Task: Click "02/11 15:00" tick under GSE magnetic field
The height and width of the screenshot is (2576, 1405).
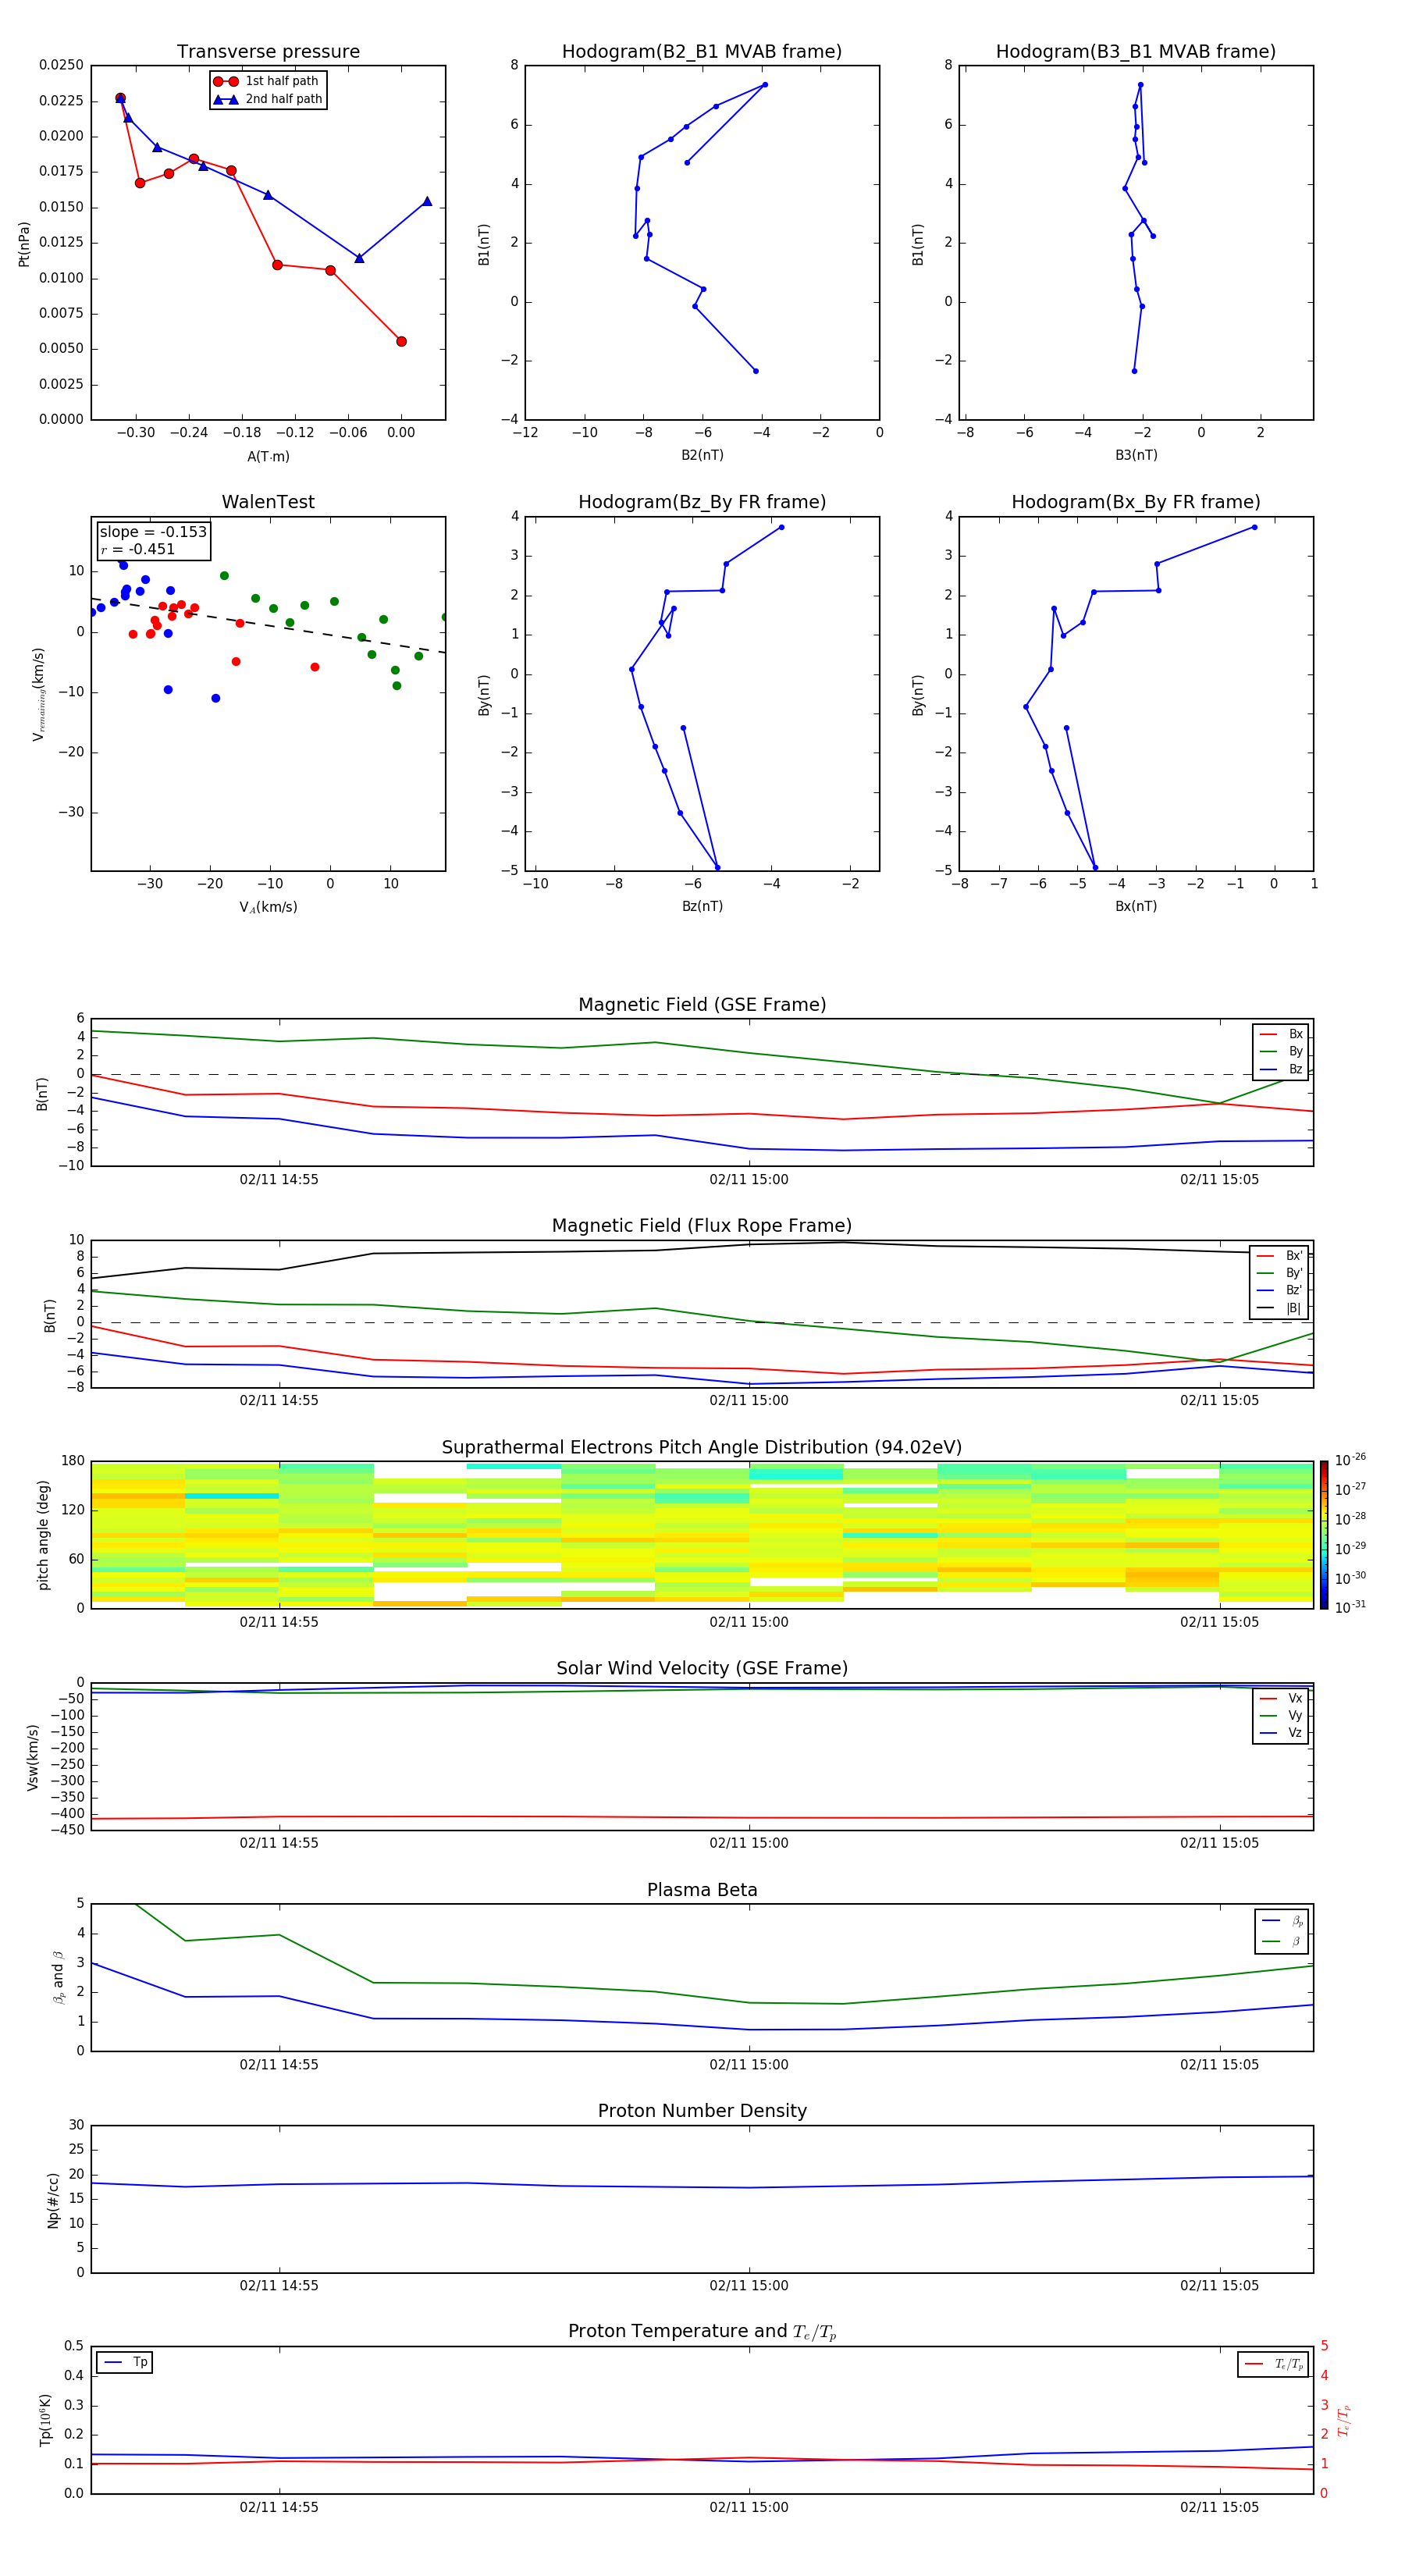Action: click(x=749, y=1180)
